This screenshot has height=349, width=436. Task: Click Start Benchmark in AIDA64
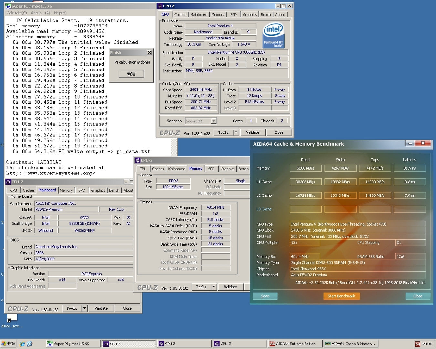pos(341,296)
